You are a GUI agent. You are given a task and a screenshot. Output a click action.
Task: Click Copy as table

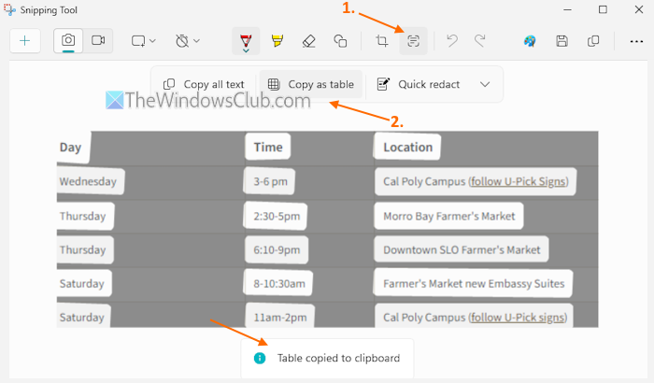310,84
